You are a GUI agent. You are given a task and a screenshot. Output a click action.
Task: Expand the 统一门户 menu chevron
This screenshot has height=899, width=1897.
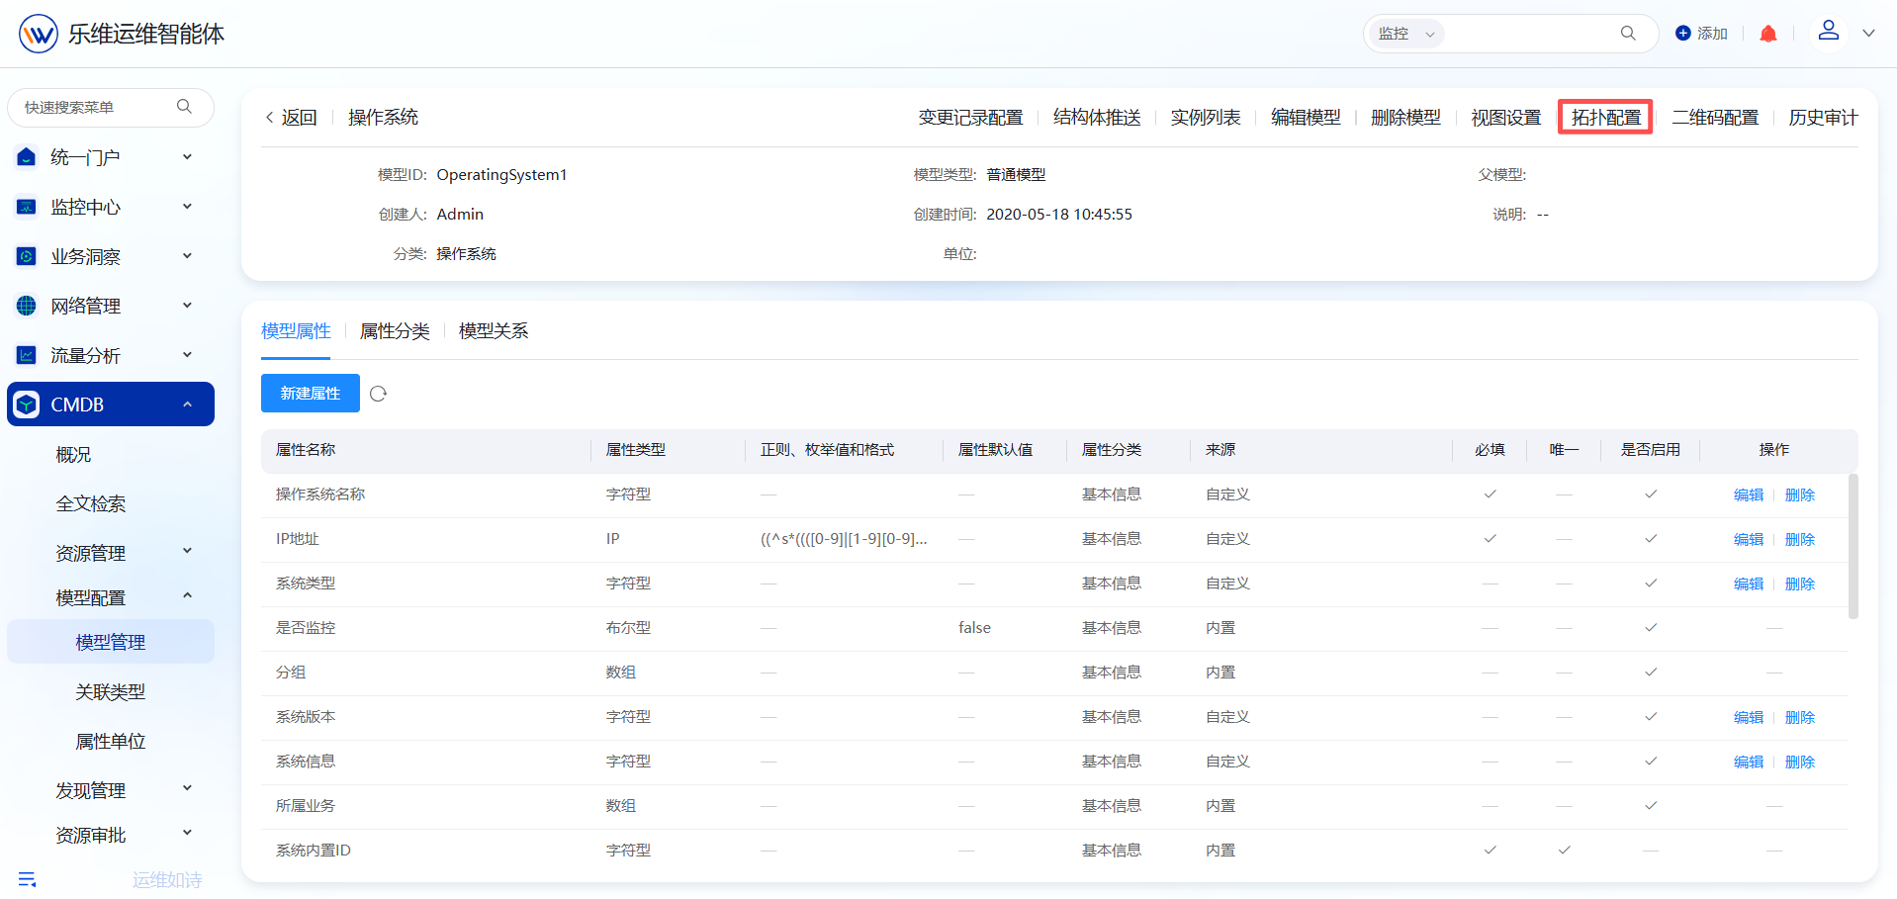tap(187, 157)
